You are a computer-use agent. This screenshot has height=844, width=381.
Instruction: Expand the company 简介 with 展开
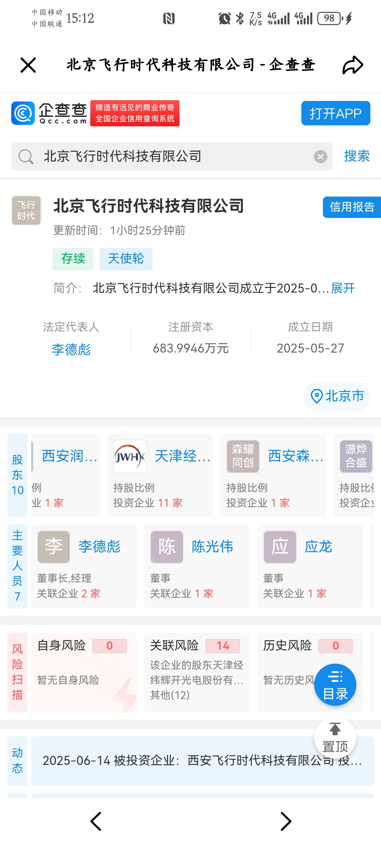pyautogui.click(x=343, y=288)
